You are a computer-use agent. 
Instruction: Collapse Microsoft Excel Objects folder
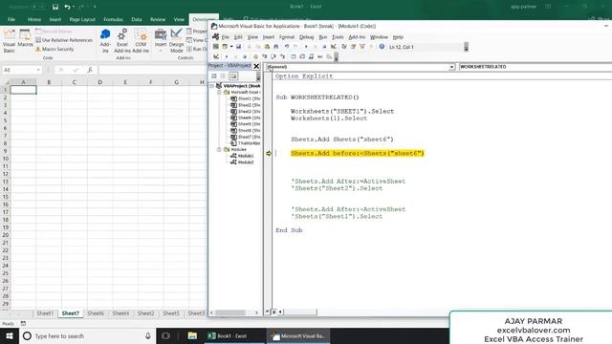tap(219, 93)
